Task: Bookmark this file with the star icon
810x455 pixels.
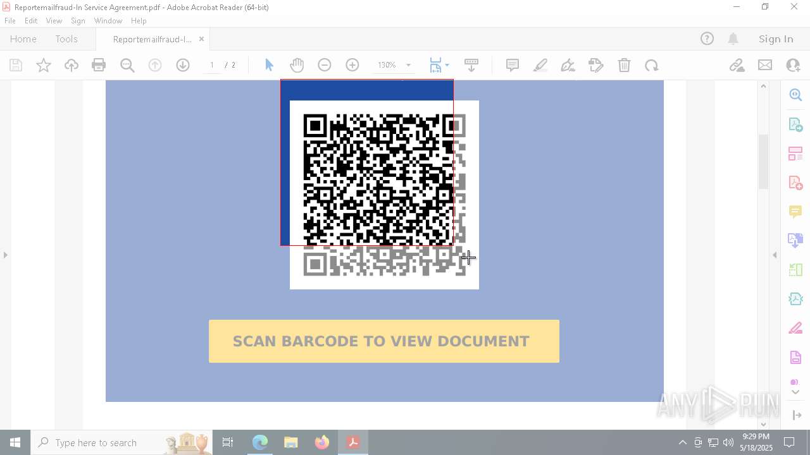Action: [44, 65]
